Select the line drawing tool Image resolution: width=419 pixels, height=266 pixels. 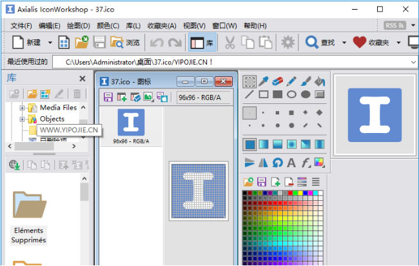249,94
